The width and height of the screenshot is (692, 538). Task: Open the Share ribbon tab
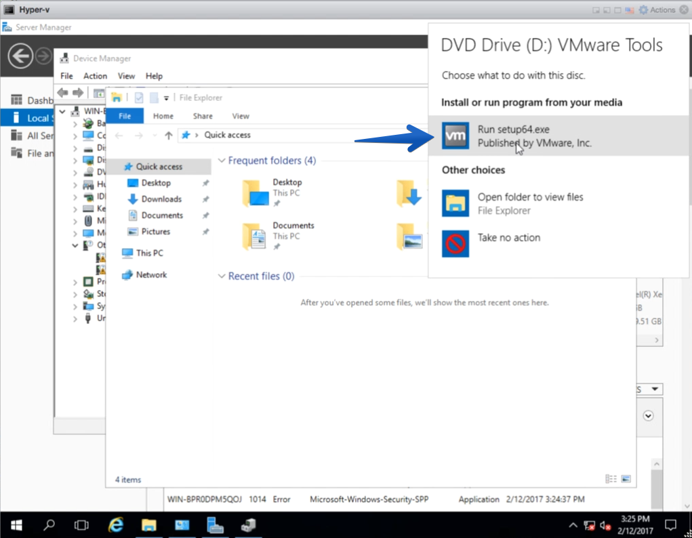tap(203, 116)
